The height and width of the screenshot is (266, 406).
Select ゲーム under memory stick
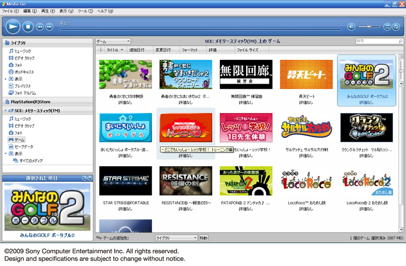(17, 140)
